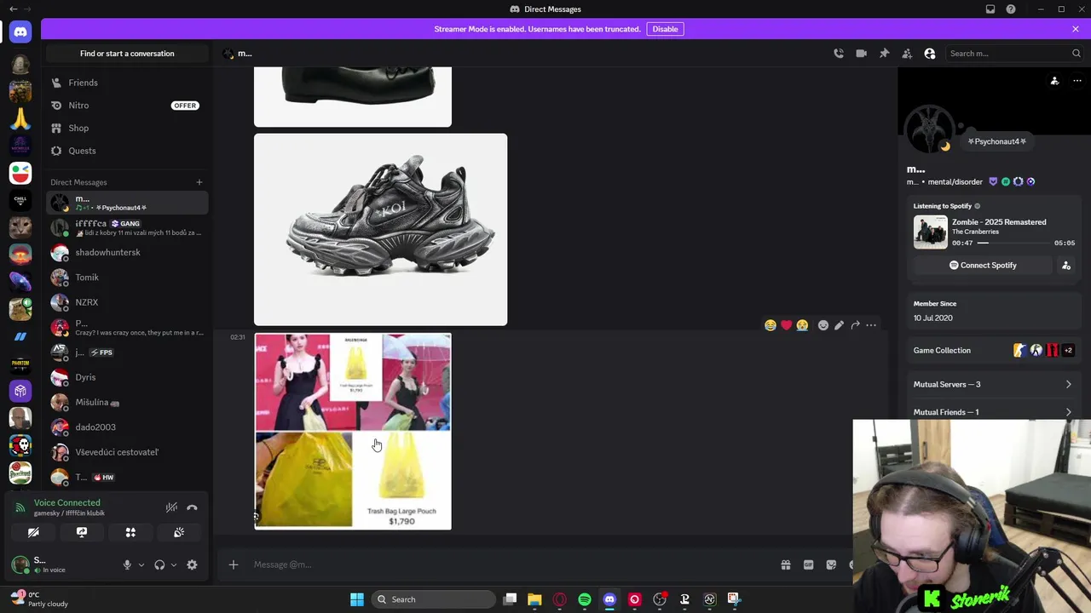Open pinned messages
The height and width of the screenshot is (613, 1091).
884,54
